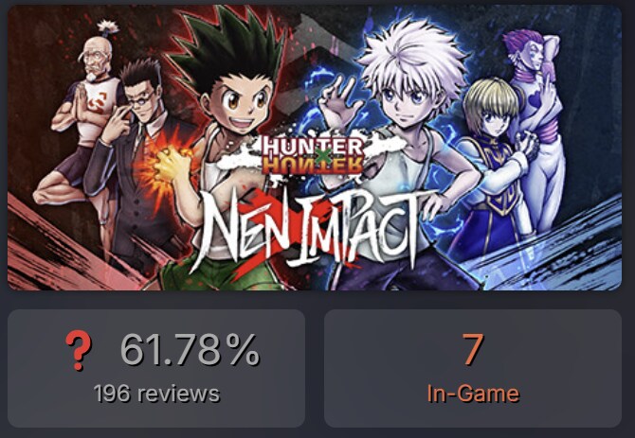Click Leorio wearing glasses and suit
This screenshot has height=438, width=635.
139,162
